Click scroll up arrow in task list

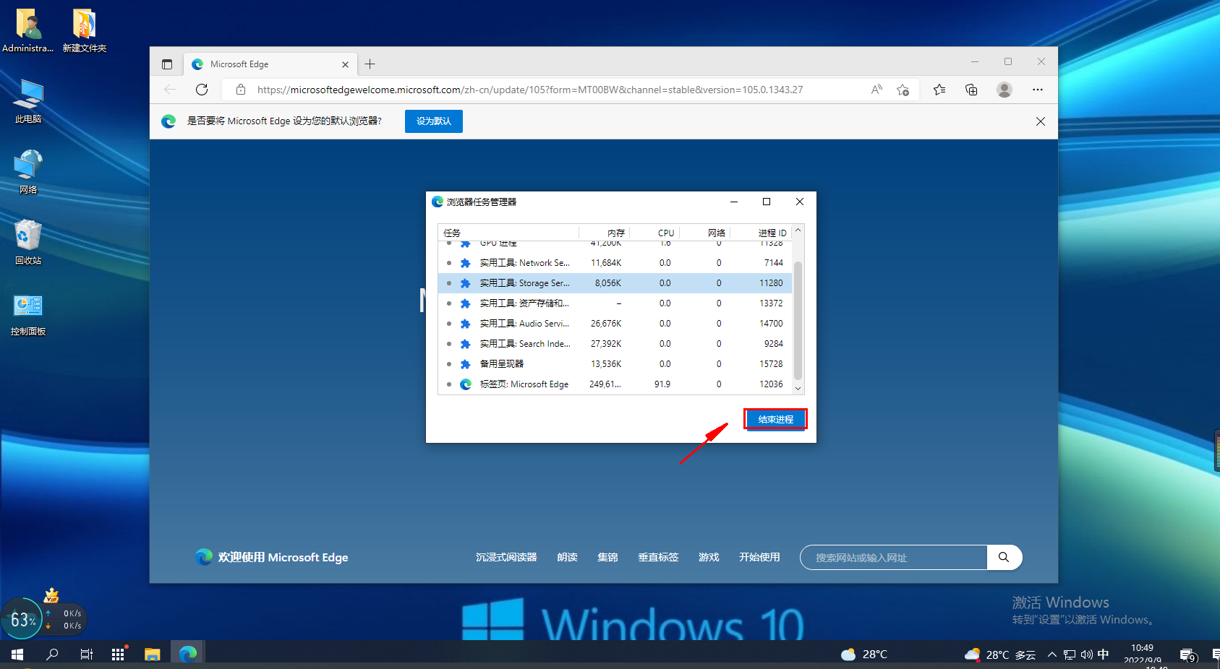coord(798,230)
